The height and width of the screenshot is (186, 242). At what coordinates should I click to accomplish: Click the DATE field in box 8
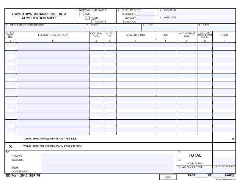point(216,28)
